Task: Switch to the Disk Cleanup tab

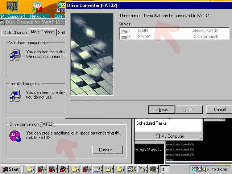Action: 15,33
